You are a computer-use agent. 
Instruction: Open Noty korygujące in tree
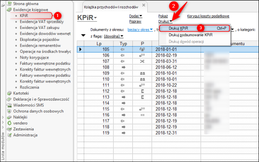[34, 57]
